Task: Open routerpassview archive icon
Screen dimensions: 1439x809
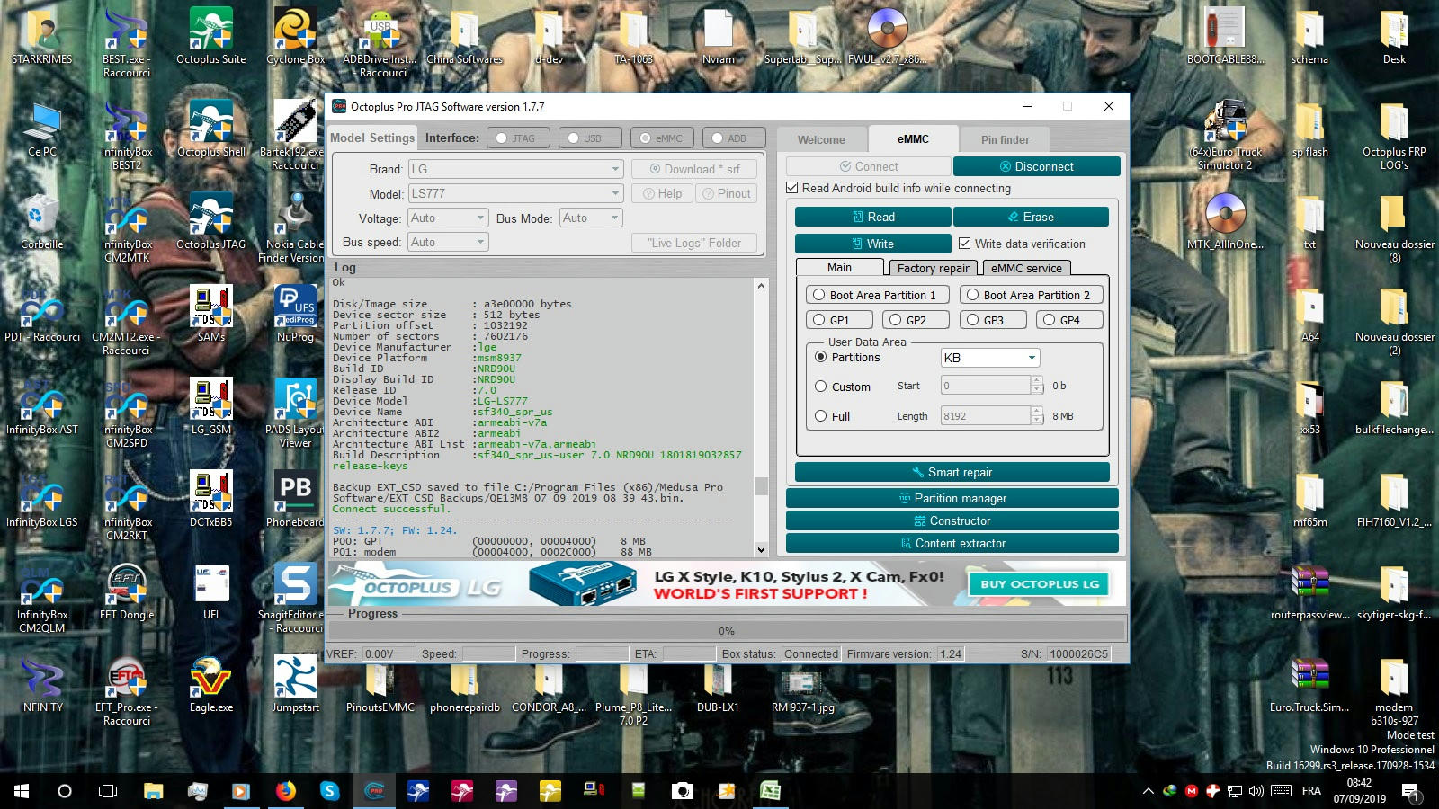Action: point(1309,591)
